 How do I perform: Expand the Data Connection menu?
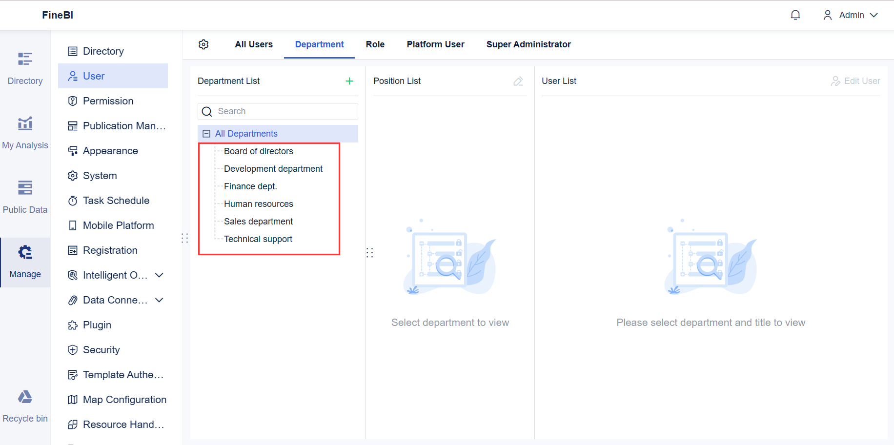coord(159,300)
